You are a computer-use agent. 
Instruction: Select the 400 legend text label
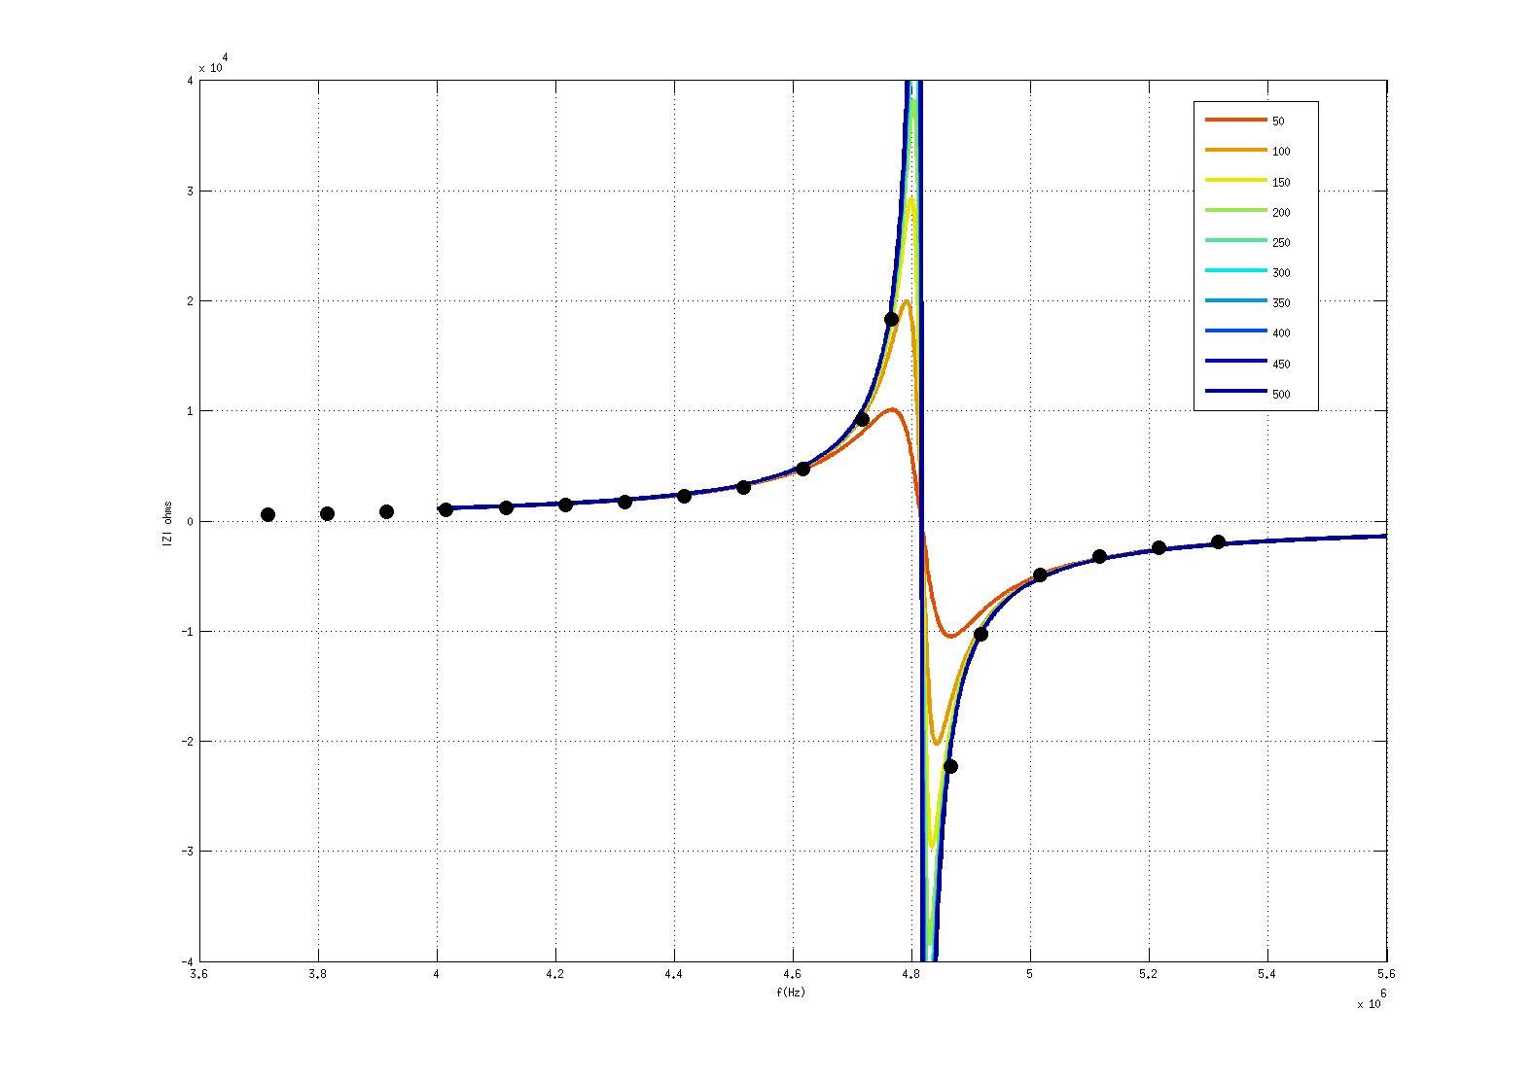point(1280,333)
